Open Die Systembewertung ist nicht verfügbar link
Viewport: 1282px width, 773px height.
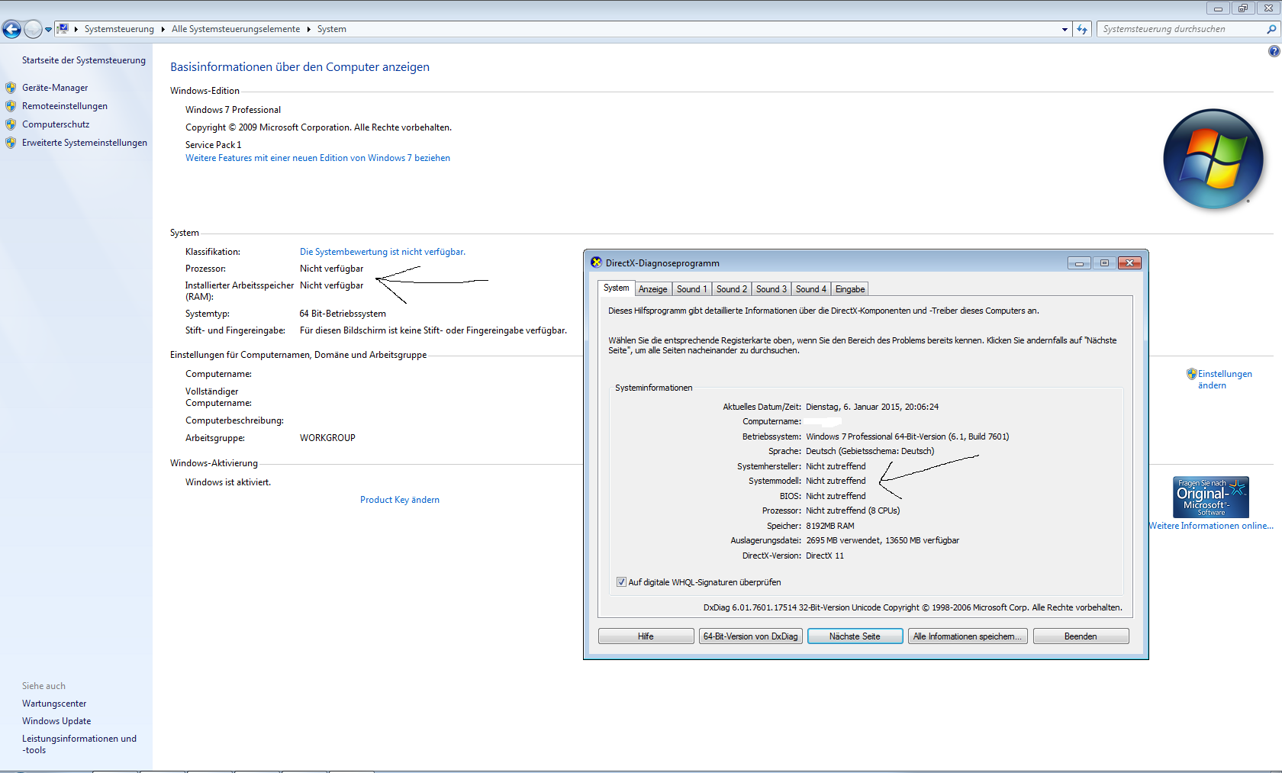pos(382,252)
